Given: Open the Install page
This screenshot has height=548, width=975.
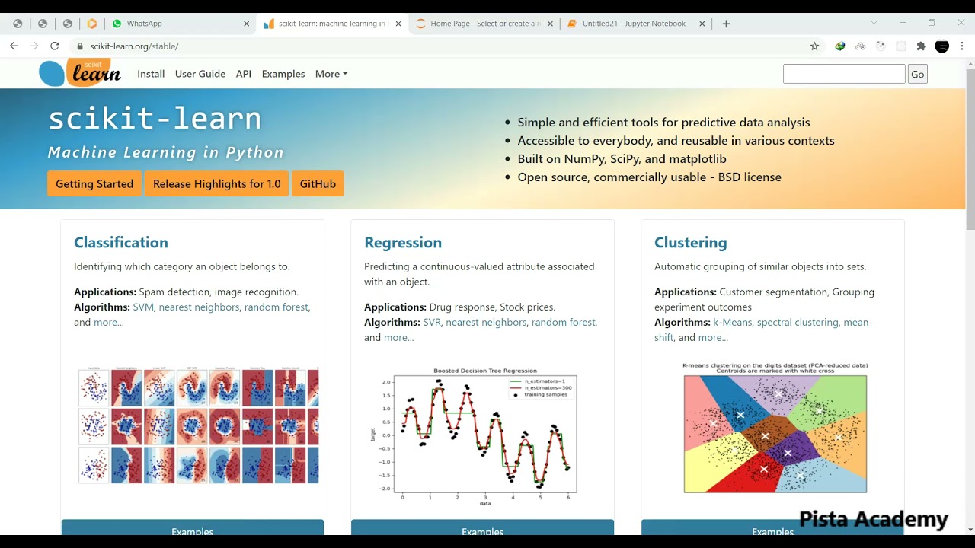Looking at the screenshot, I should point(151,74).
